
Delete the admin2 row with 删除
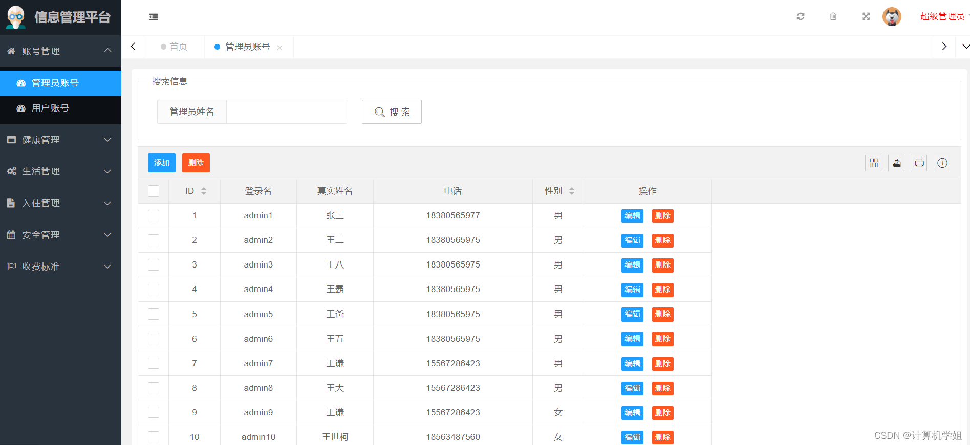663,240
